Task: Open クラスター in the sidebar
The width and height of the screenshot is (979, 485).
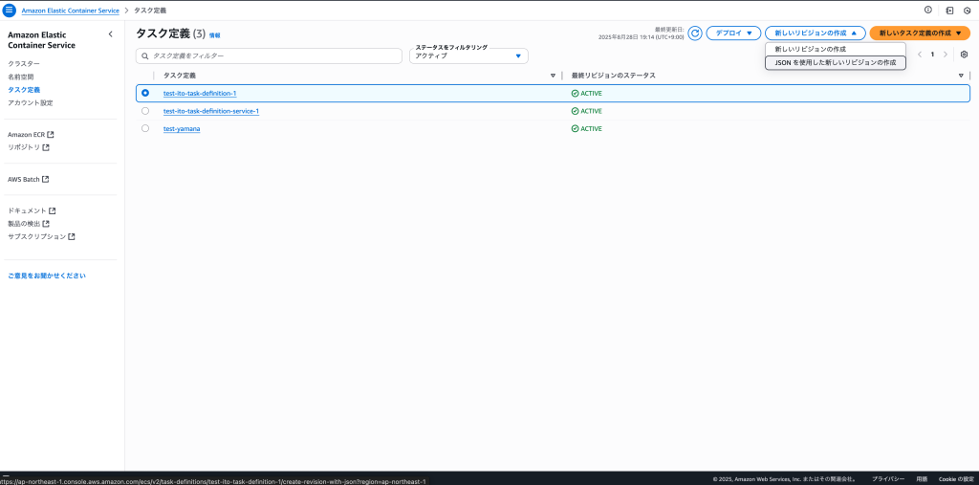Action: pos(24,64)
